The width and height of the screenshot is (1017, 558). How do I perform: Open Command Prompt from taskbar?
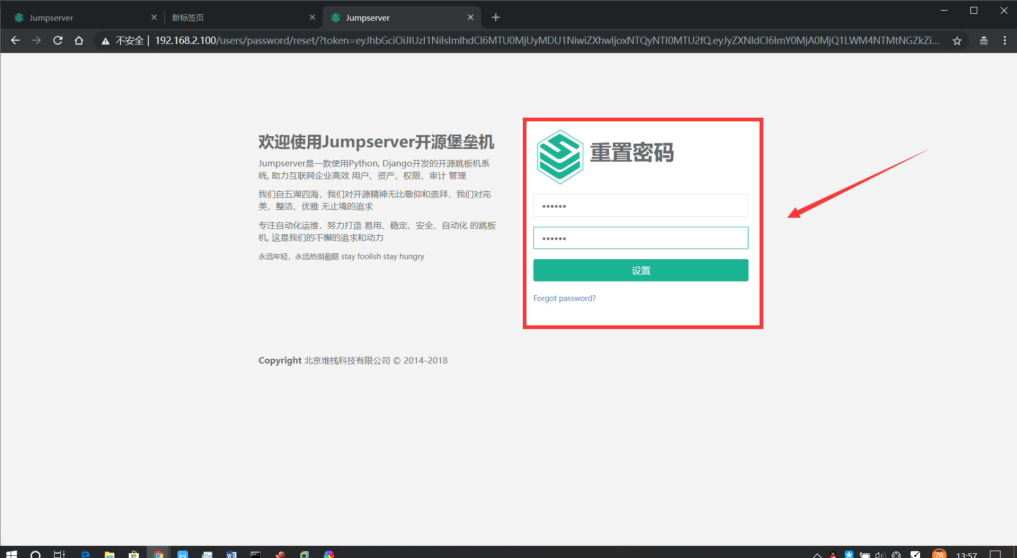click(x=256, y=554)
